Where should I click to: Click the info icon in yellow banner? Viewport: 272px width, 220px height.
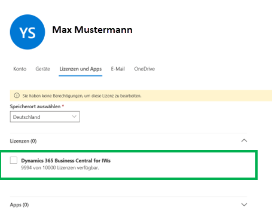[17, 96]
